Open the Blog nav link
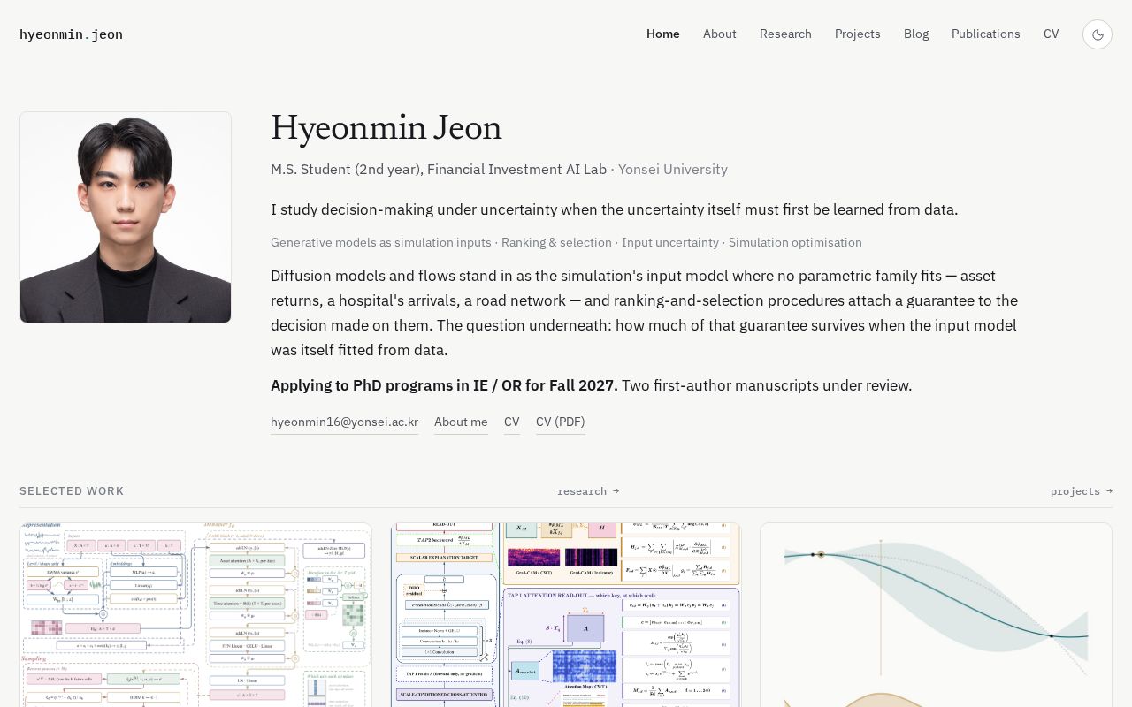Viewport: 1132px width, 707px height. click(916, 34)
